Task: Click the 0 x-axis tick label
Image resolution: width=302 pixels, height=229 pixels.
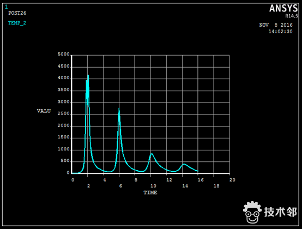Action: pos(73,180)
